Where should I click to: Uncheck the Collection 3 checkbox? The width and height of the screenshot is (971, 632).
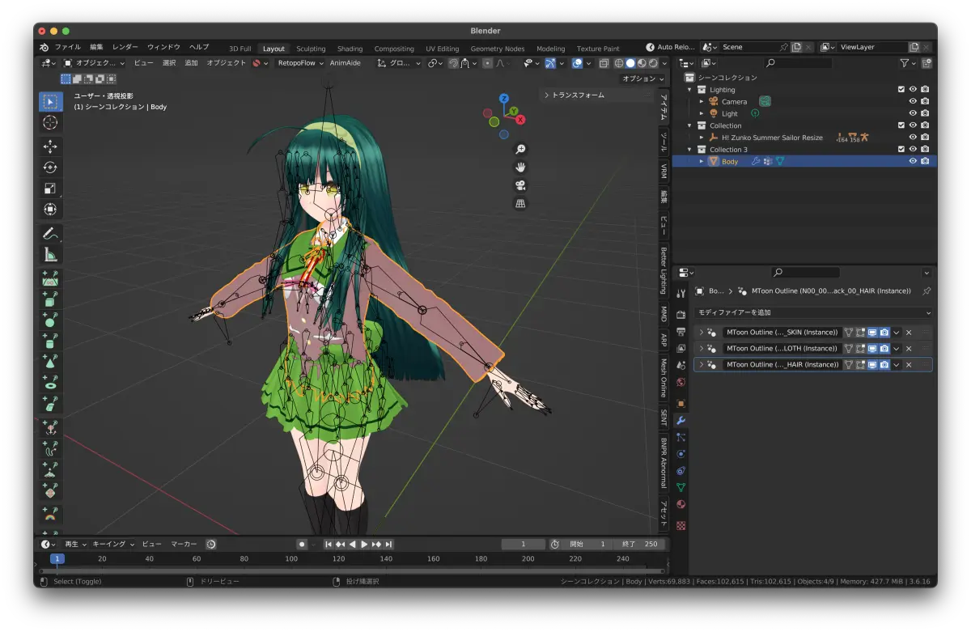tap(901, 149)
